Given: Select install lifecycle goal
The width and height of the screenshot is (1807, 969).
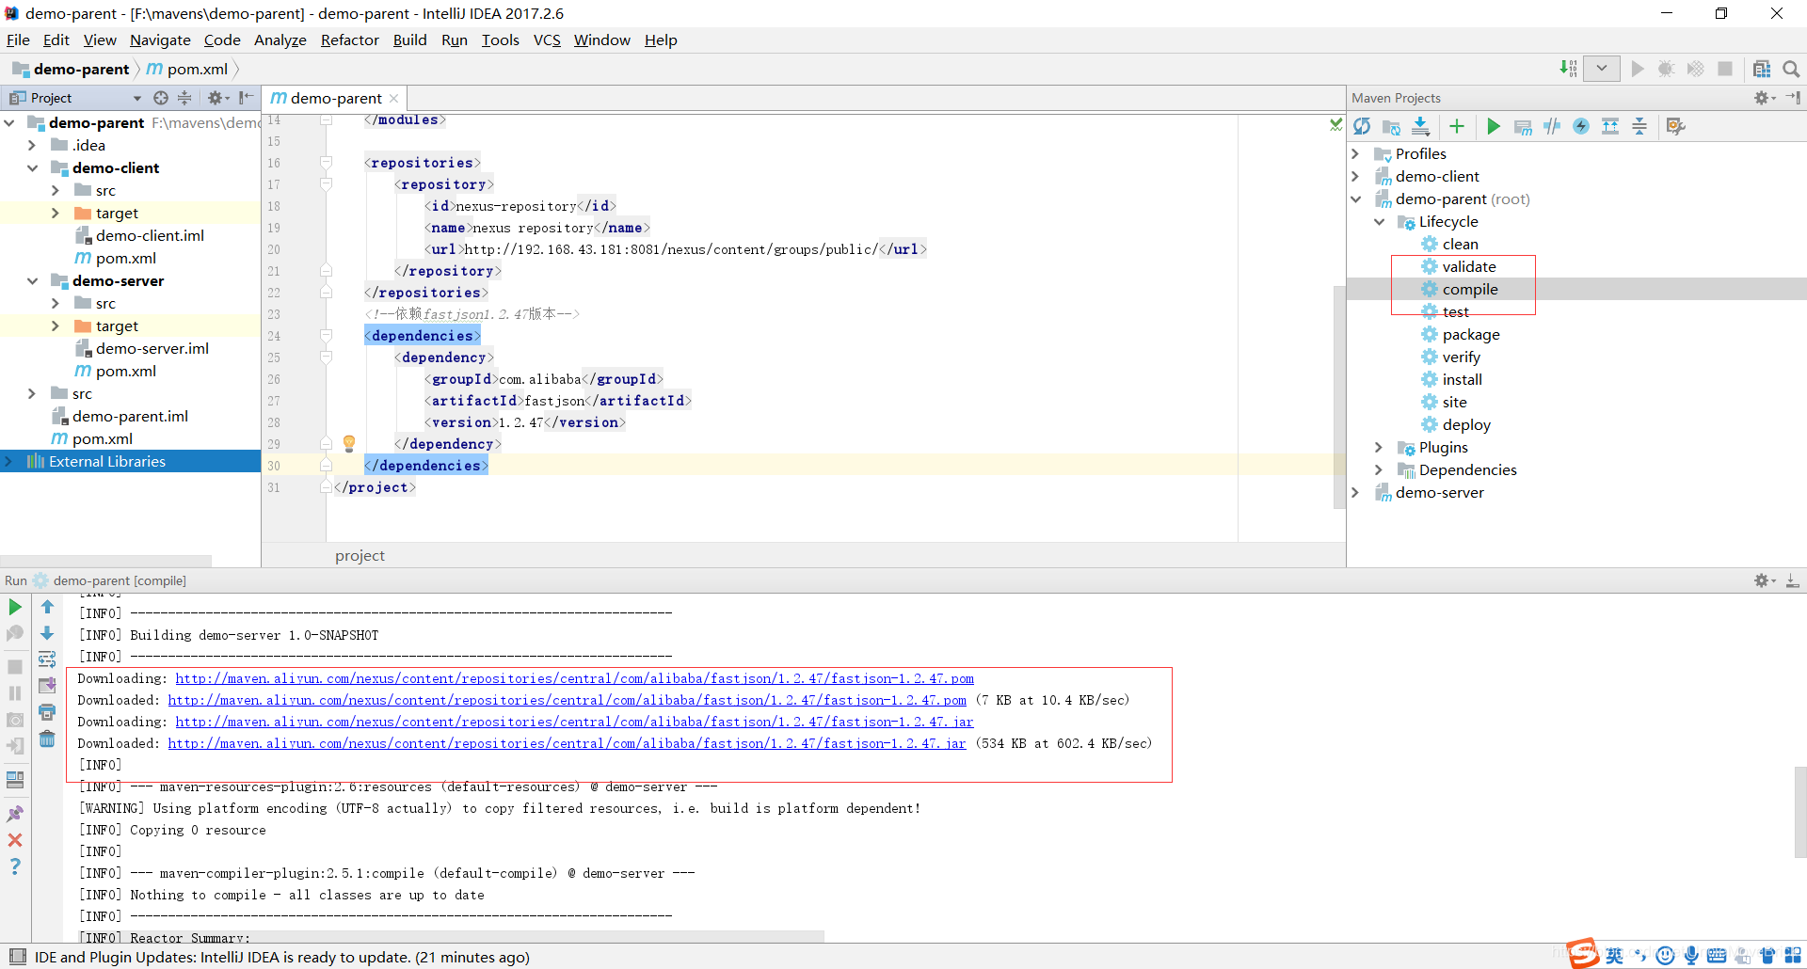Looking at the screenshot, I should [x=1462, y=380].
